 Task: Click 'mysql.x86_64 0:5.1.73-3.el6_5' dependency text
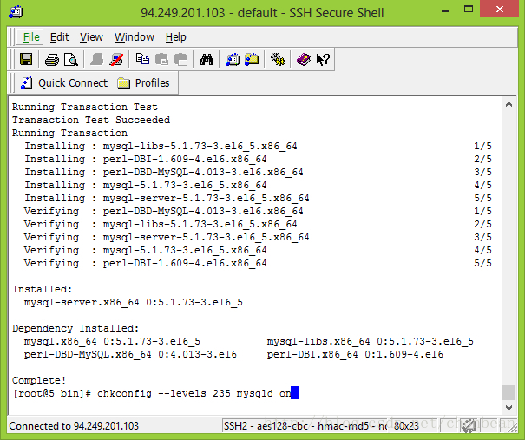pyautogui.click(x=112, y=341)
